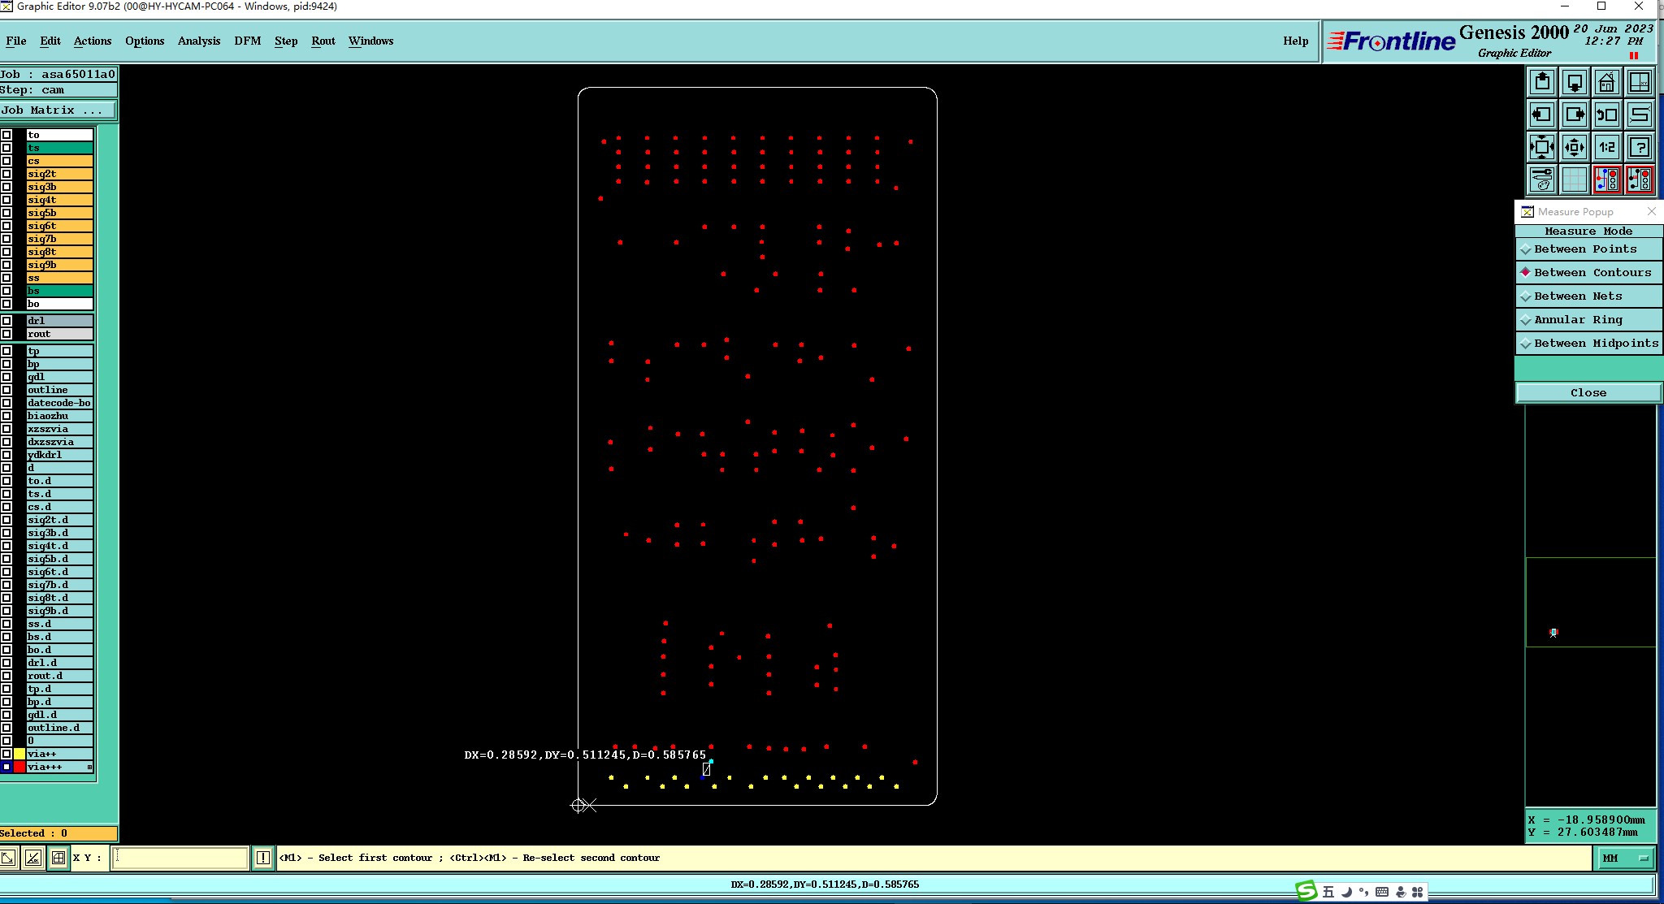
Task: Close the Measure Popup panel
Action: (1588, 393)
